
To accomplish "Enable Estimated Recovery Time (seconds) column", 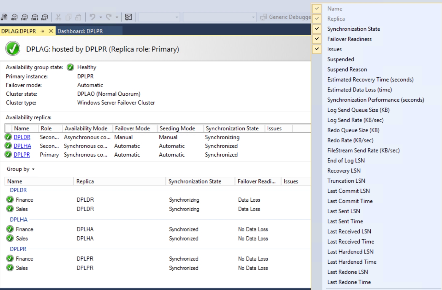I will click(370, 79).
